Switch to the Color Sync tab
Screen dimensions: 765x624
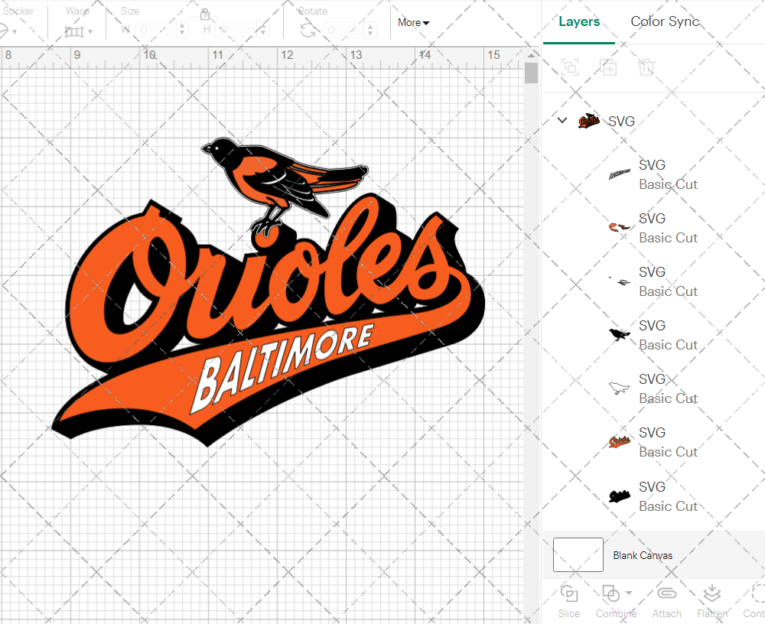pos(665,21)
